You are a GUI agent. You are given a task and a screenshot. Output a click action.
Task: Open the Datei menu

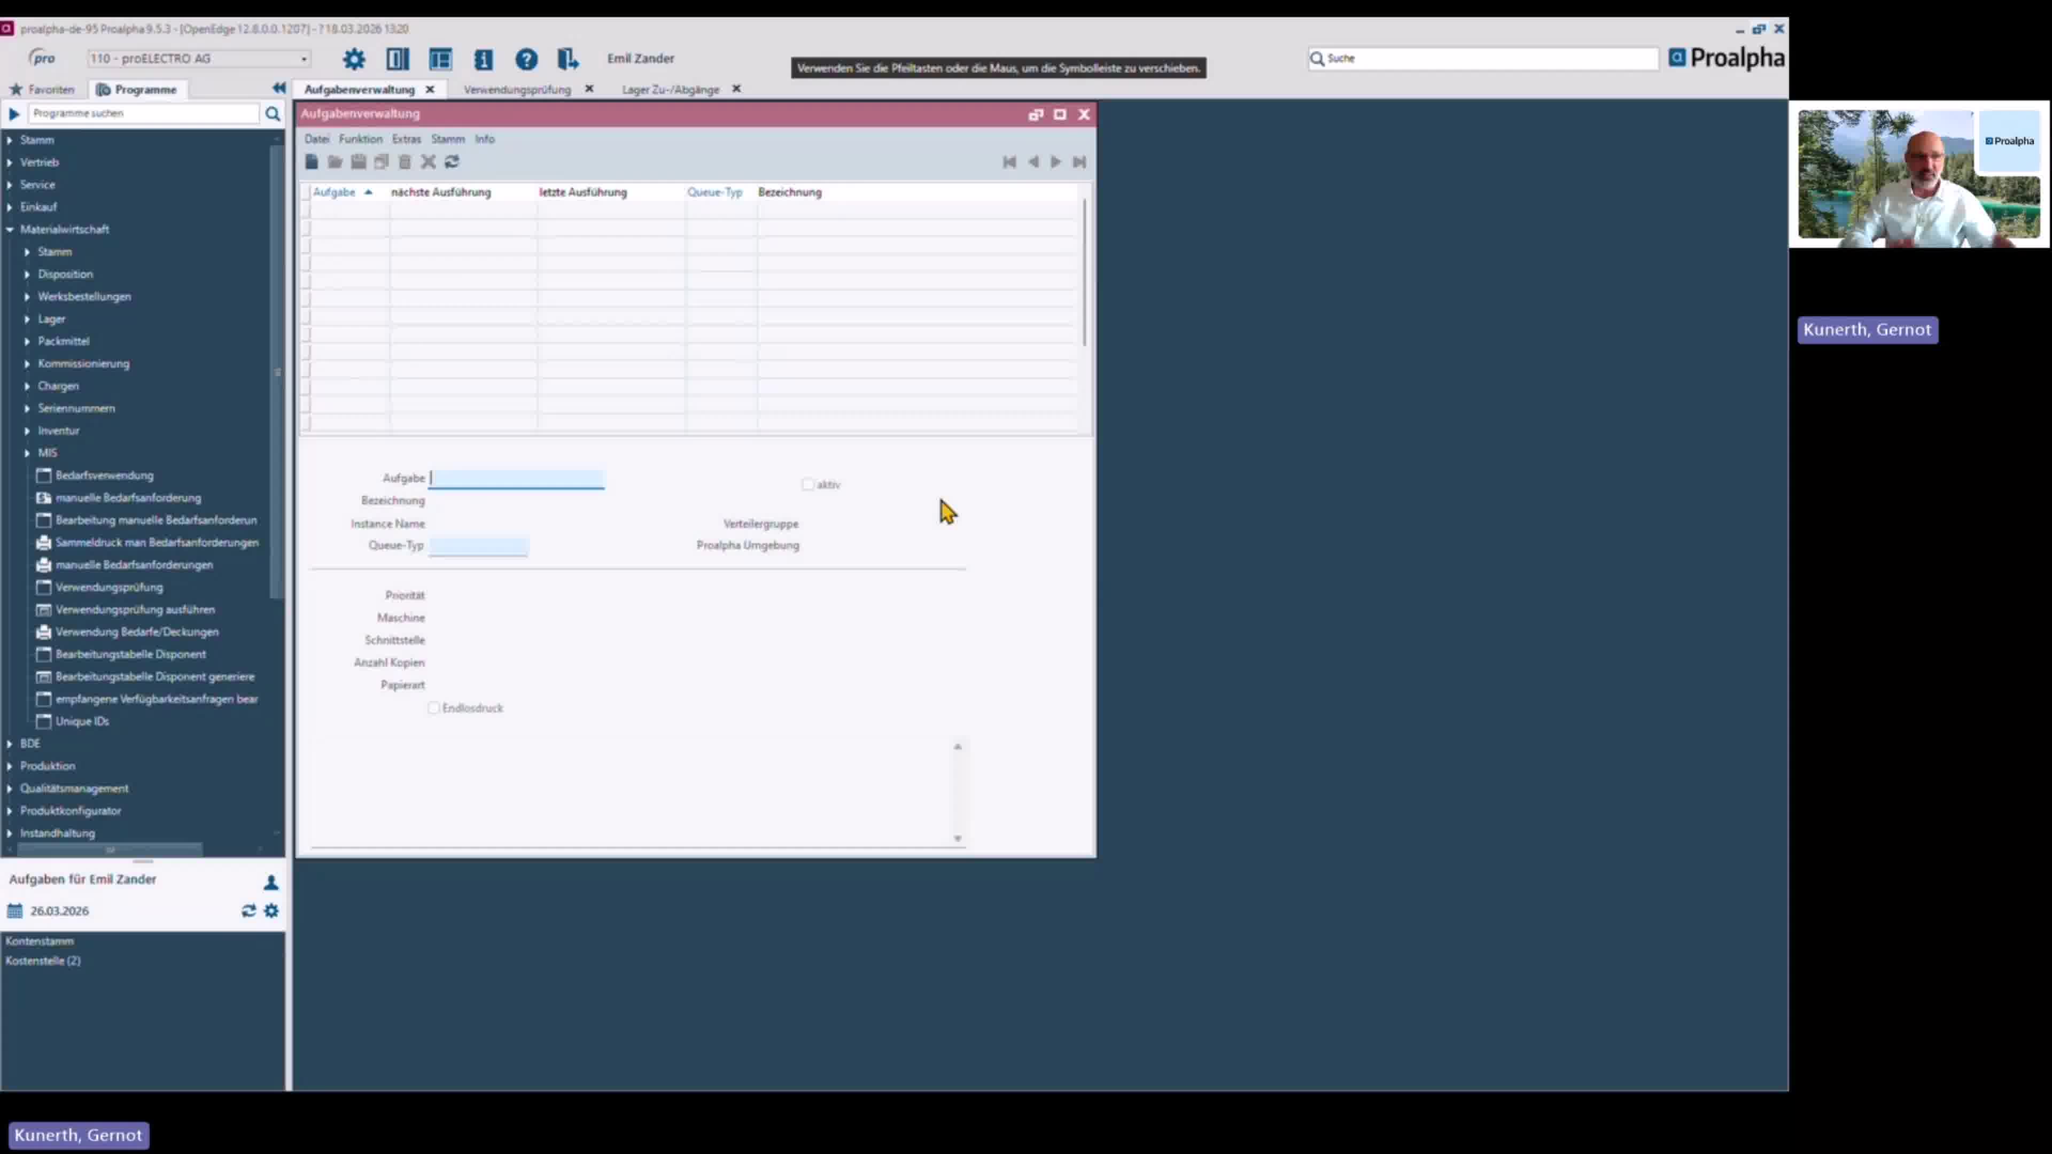tap(316, 138)
